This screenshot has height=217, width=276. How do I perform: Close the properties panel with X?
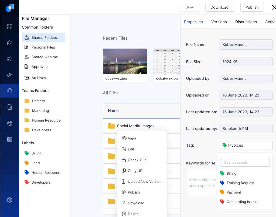(x=274, y=7)
